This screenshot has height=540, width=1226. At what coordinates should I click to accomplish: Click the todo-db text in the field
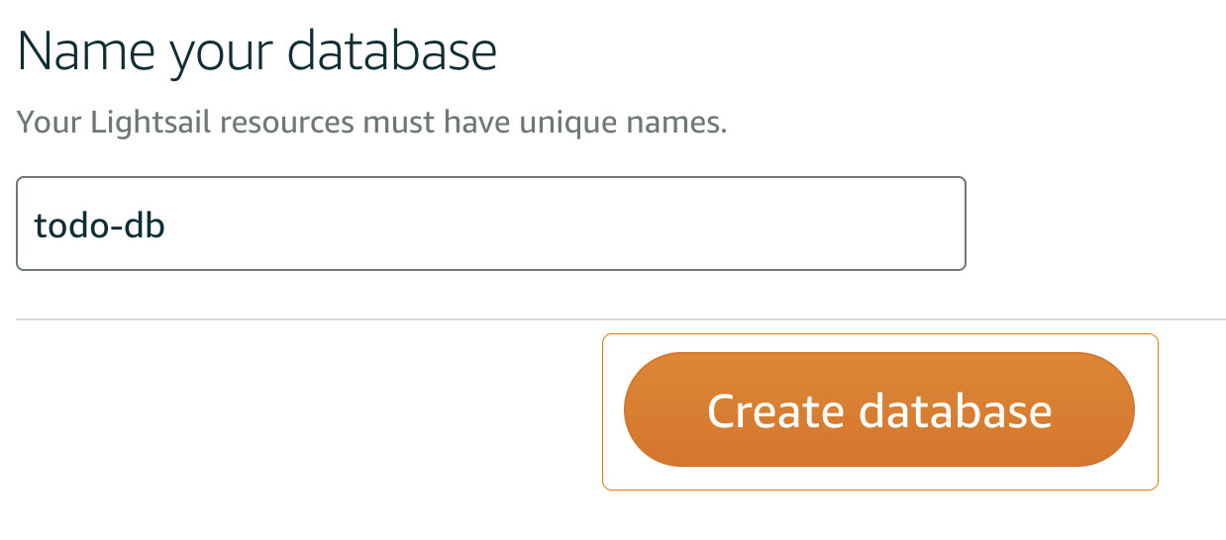click(x=99, y=225)
